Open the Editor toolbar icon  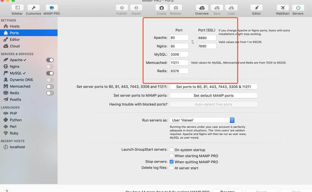[x=256, y=8]
